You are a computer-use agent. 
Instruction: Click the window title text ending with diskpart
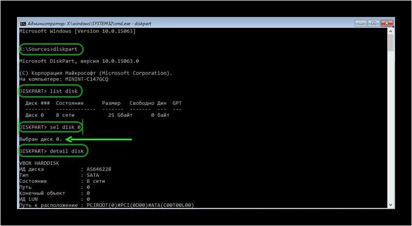pyautogui.click(x=89, y=24)
